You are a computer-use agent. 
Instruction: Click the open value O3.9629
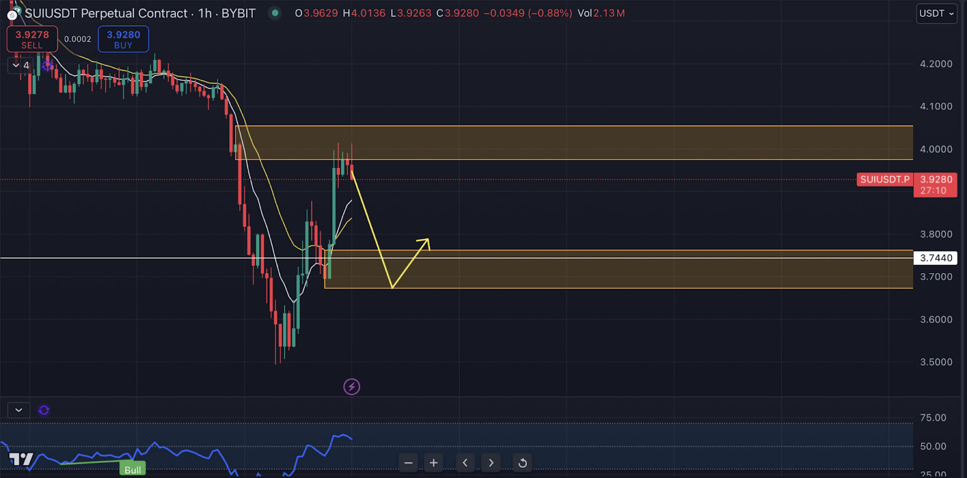[x=316, y=13]
